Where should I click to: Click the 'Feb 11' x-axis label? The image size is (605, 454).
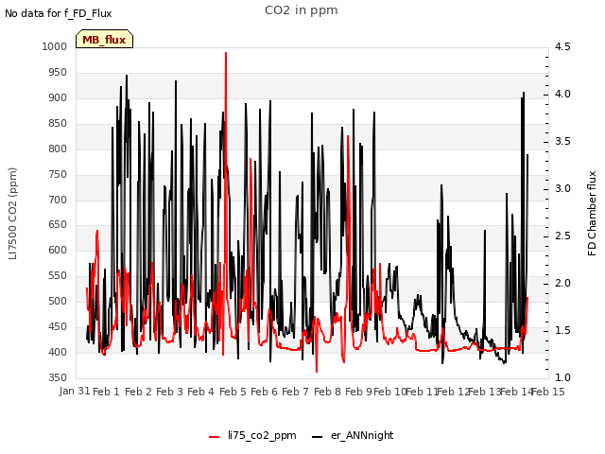pos(422,392)
